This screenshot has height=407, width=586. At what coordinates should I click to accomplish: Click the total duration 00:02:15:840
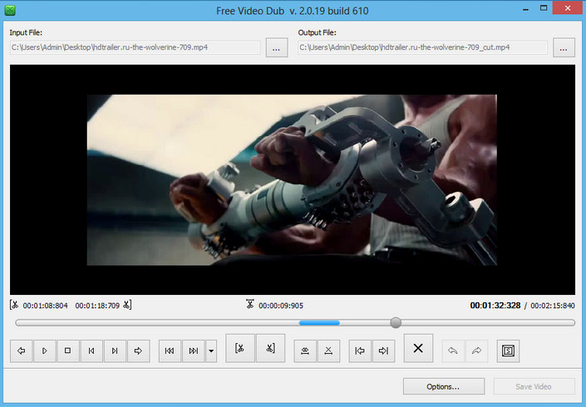pos(553,306)
